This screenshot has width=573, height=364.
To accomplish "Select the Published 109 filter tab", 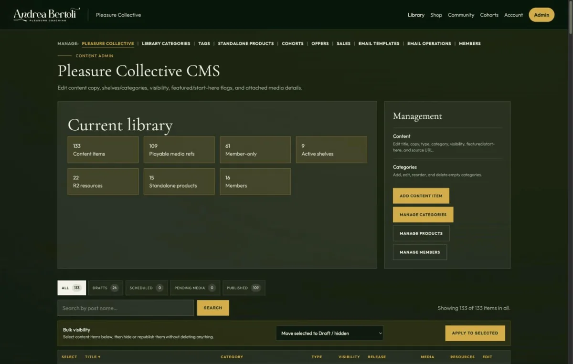I will [244, 288].
